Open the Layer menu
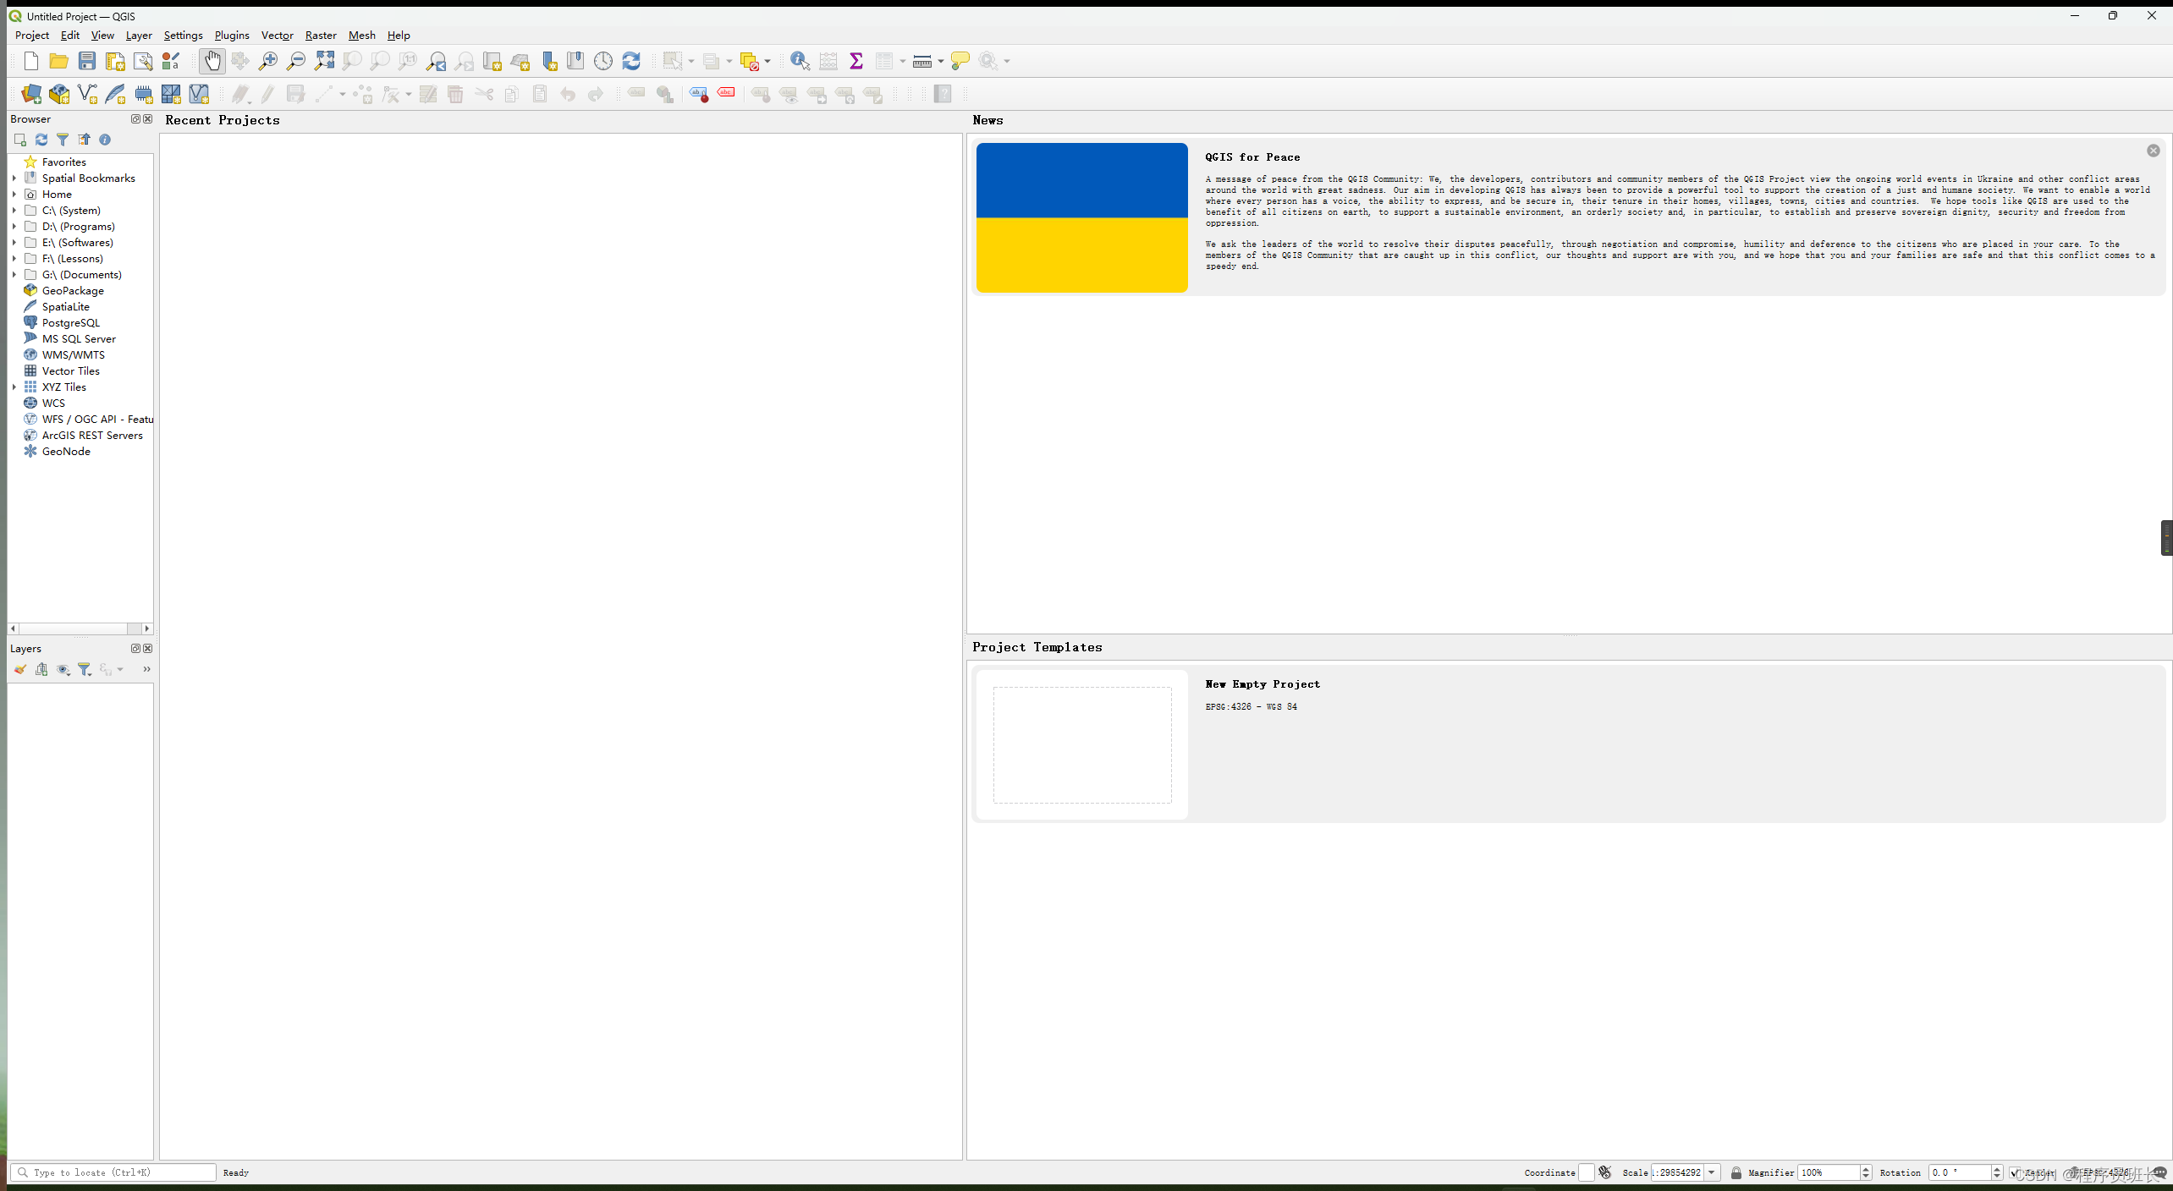Image resolution: width=2173 pixels, height=1191 pixels. click(139, 36)
